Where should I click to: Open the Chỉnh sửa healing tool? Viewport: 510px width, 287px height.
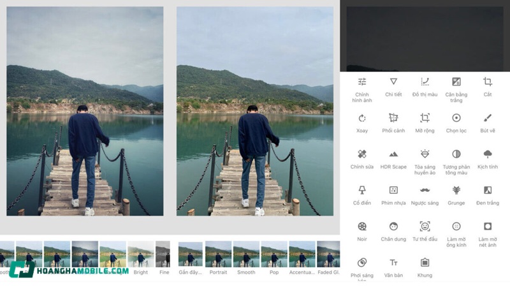(x=361, y=159)
